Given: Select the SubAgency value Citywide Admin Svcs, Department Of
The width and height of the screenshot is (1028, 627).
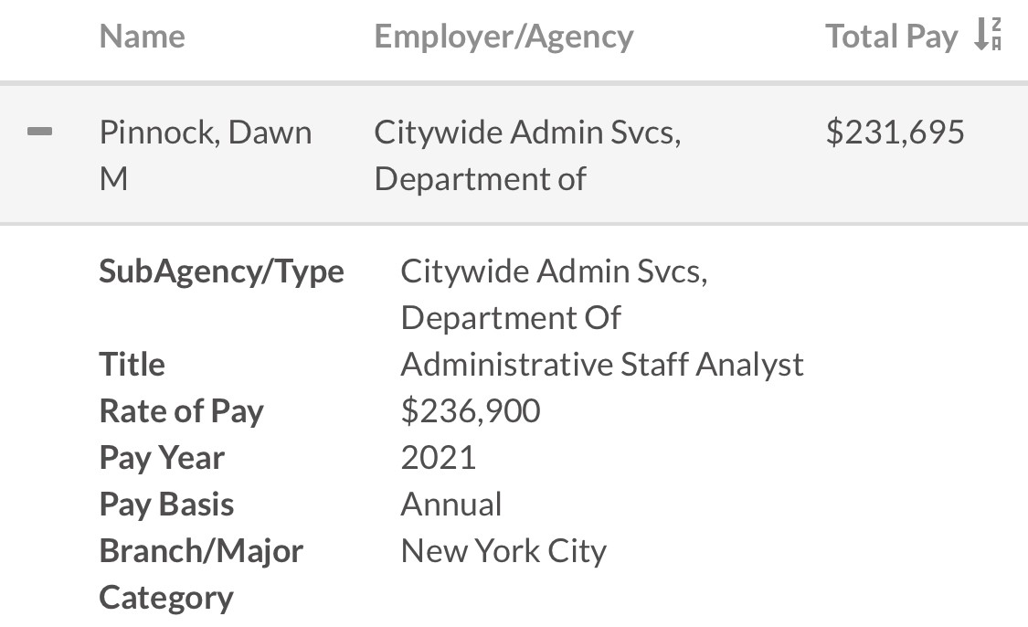Looking at the screenshot, I should coord(554,294).
